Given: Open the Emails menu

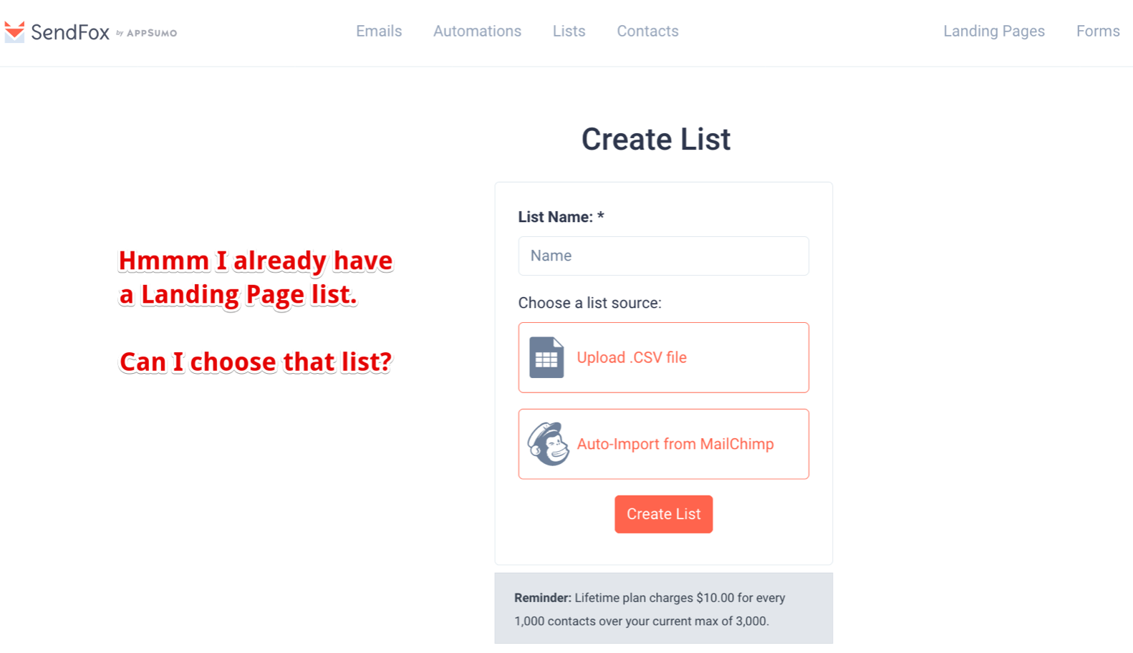Looking at the screenshot, I should [379, 32].
